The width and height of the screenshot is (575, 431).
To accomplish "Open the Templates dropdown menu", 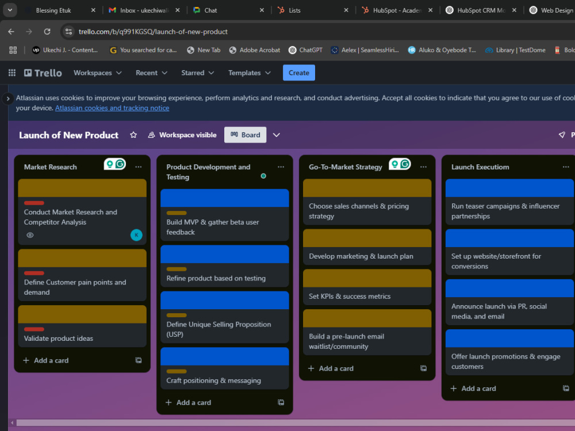I will [x=250, y=72].
